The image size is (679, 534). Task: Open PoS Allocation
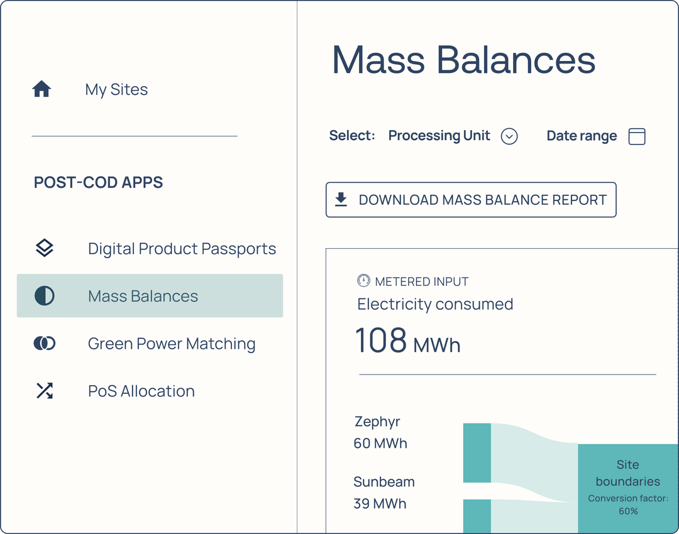point(141,391)
